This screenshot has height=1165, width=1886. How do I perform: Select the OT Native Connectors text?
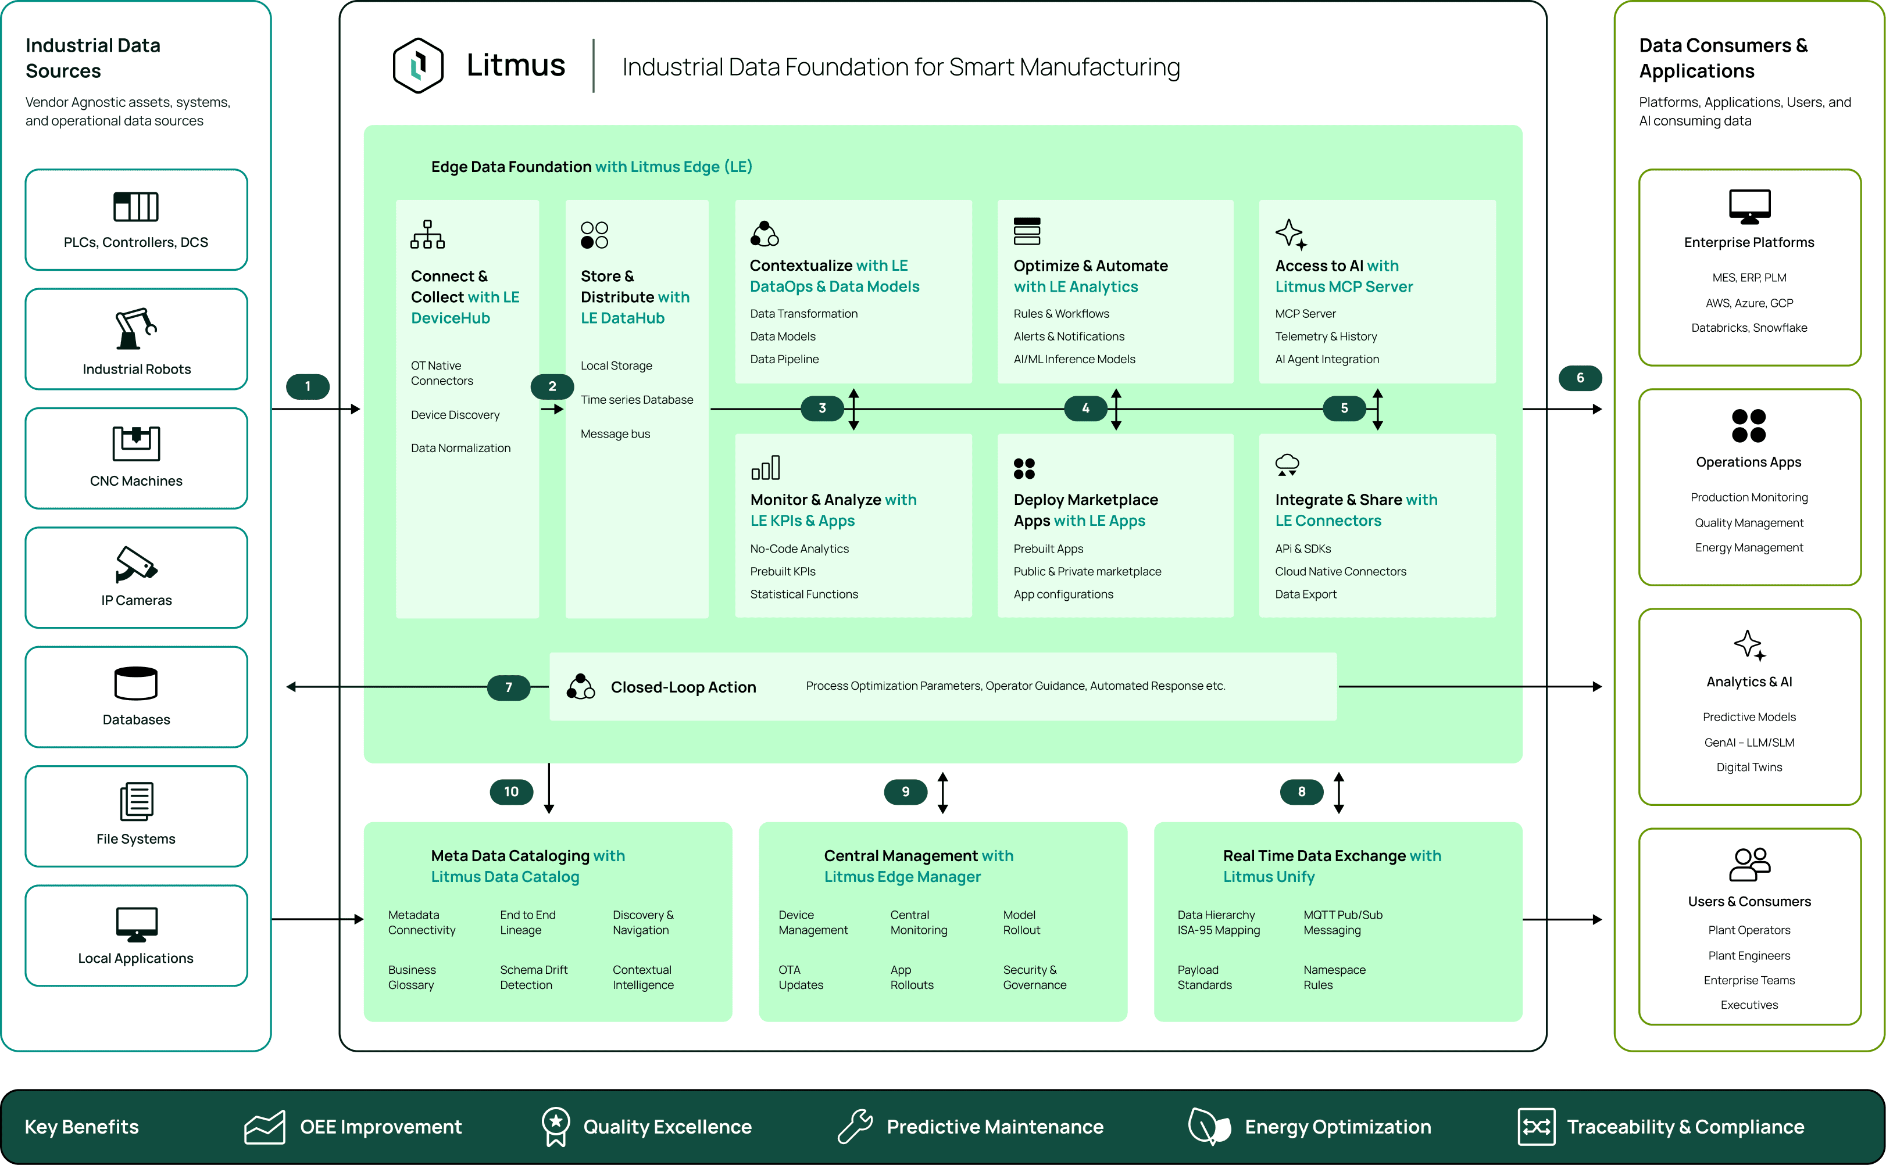442,373
